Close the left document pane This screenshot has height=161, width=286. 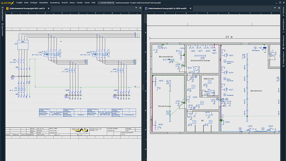click(x=140, y=8)
